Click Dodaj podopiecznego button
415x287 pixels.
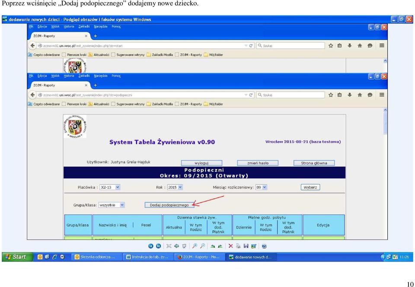pyautogui.click(x=169, y=205)
